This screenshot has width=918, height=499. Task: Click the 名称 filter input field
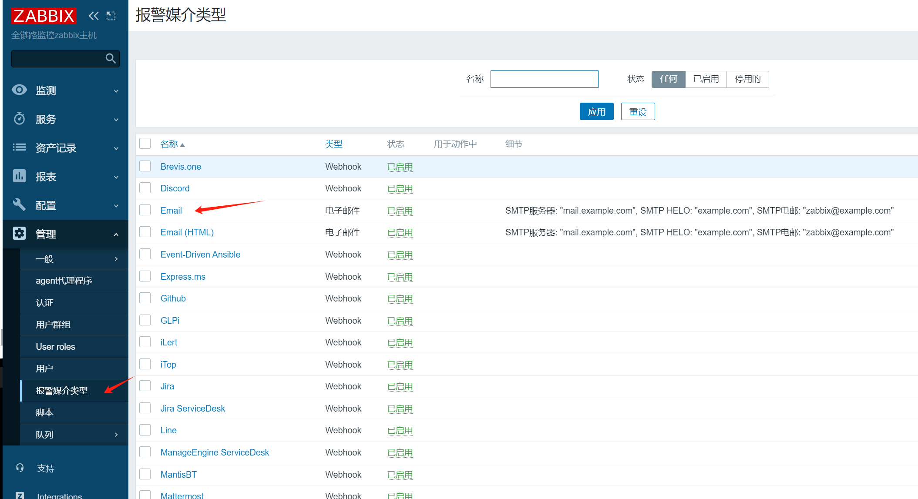544,79
